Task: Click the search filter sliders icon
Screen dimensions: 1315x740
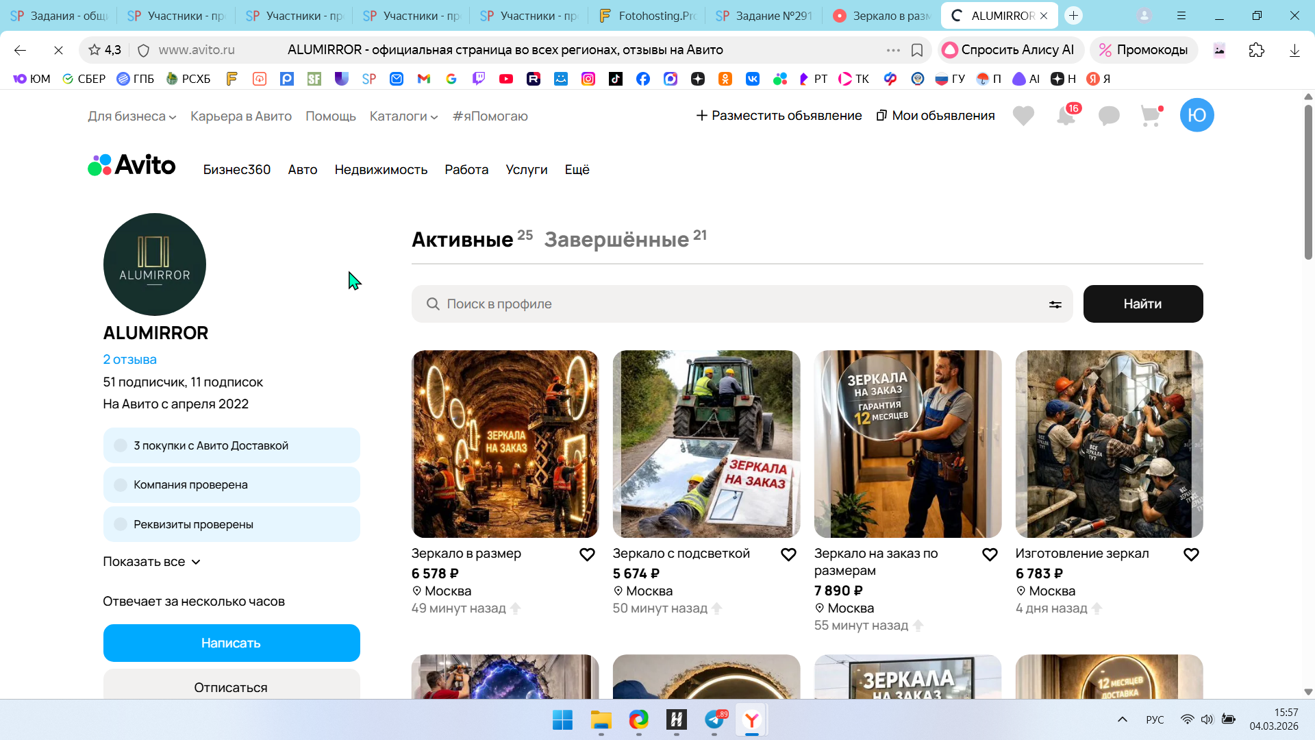Action: pos(1055,304)
